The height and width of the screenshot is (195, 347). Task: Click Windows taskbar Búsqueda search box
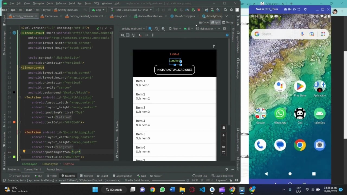(114, 190)
